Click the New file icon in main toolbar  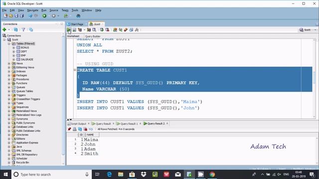(5, 16)
